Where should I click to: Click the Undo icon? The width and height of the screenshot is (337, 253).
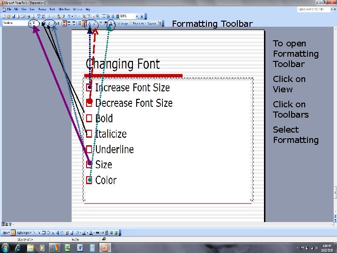pyautogui.click(x=69, y=16)
